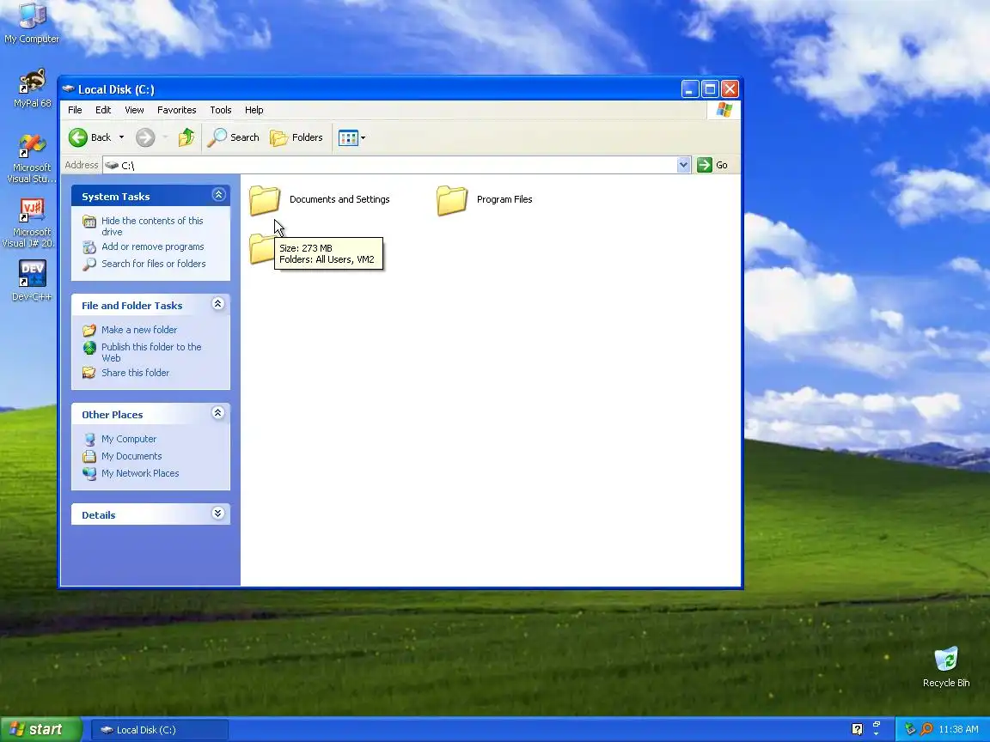Collapse the Other Places panel
The image size is (990, 742).
coord(218,413)
